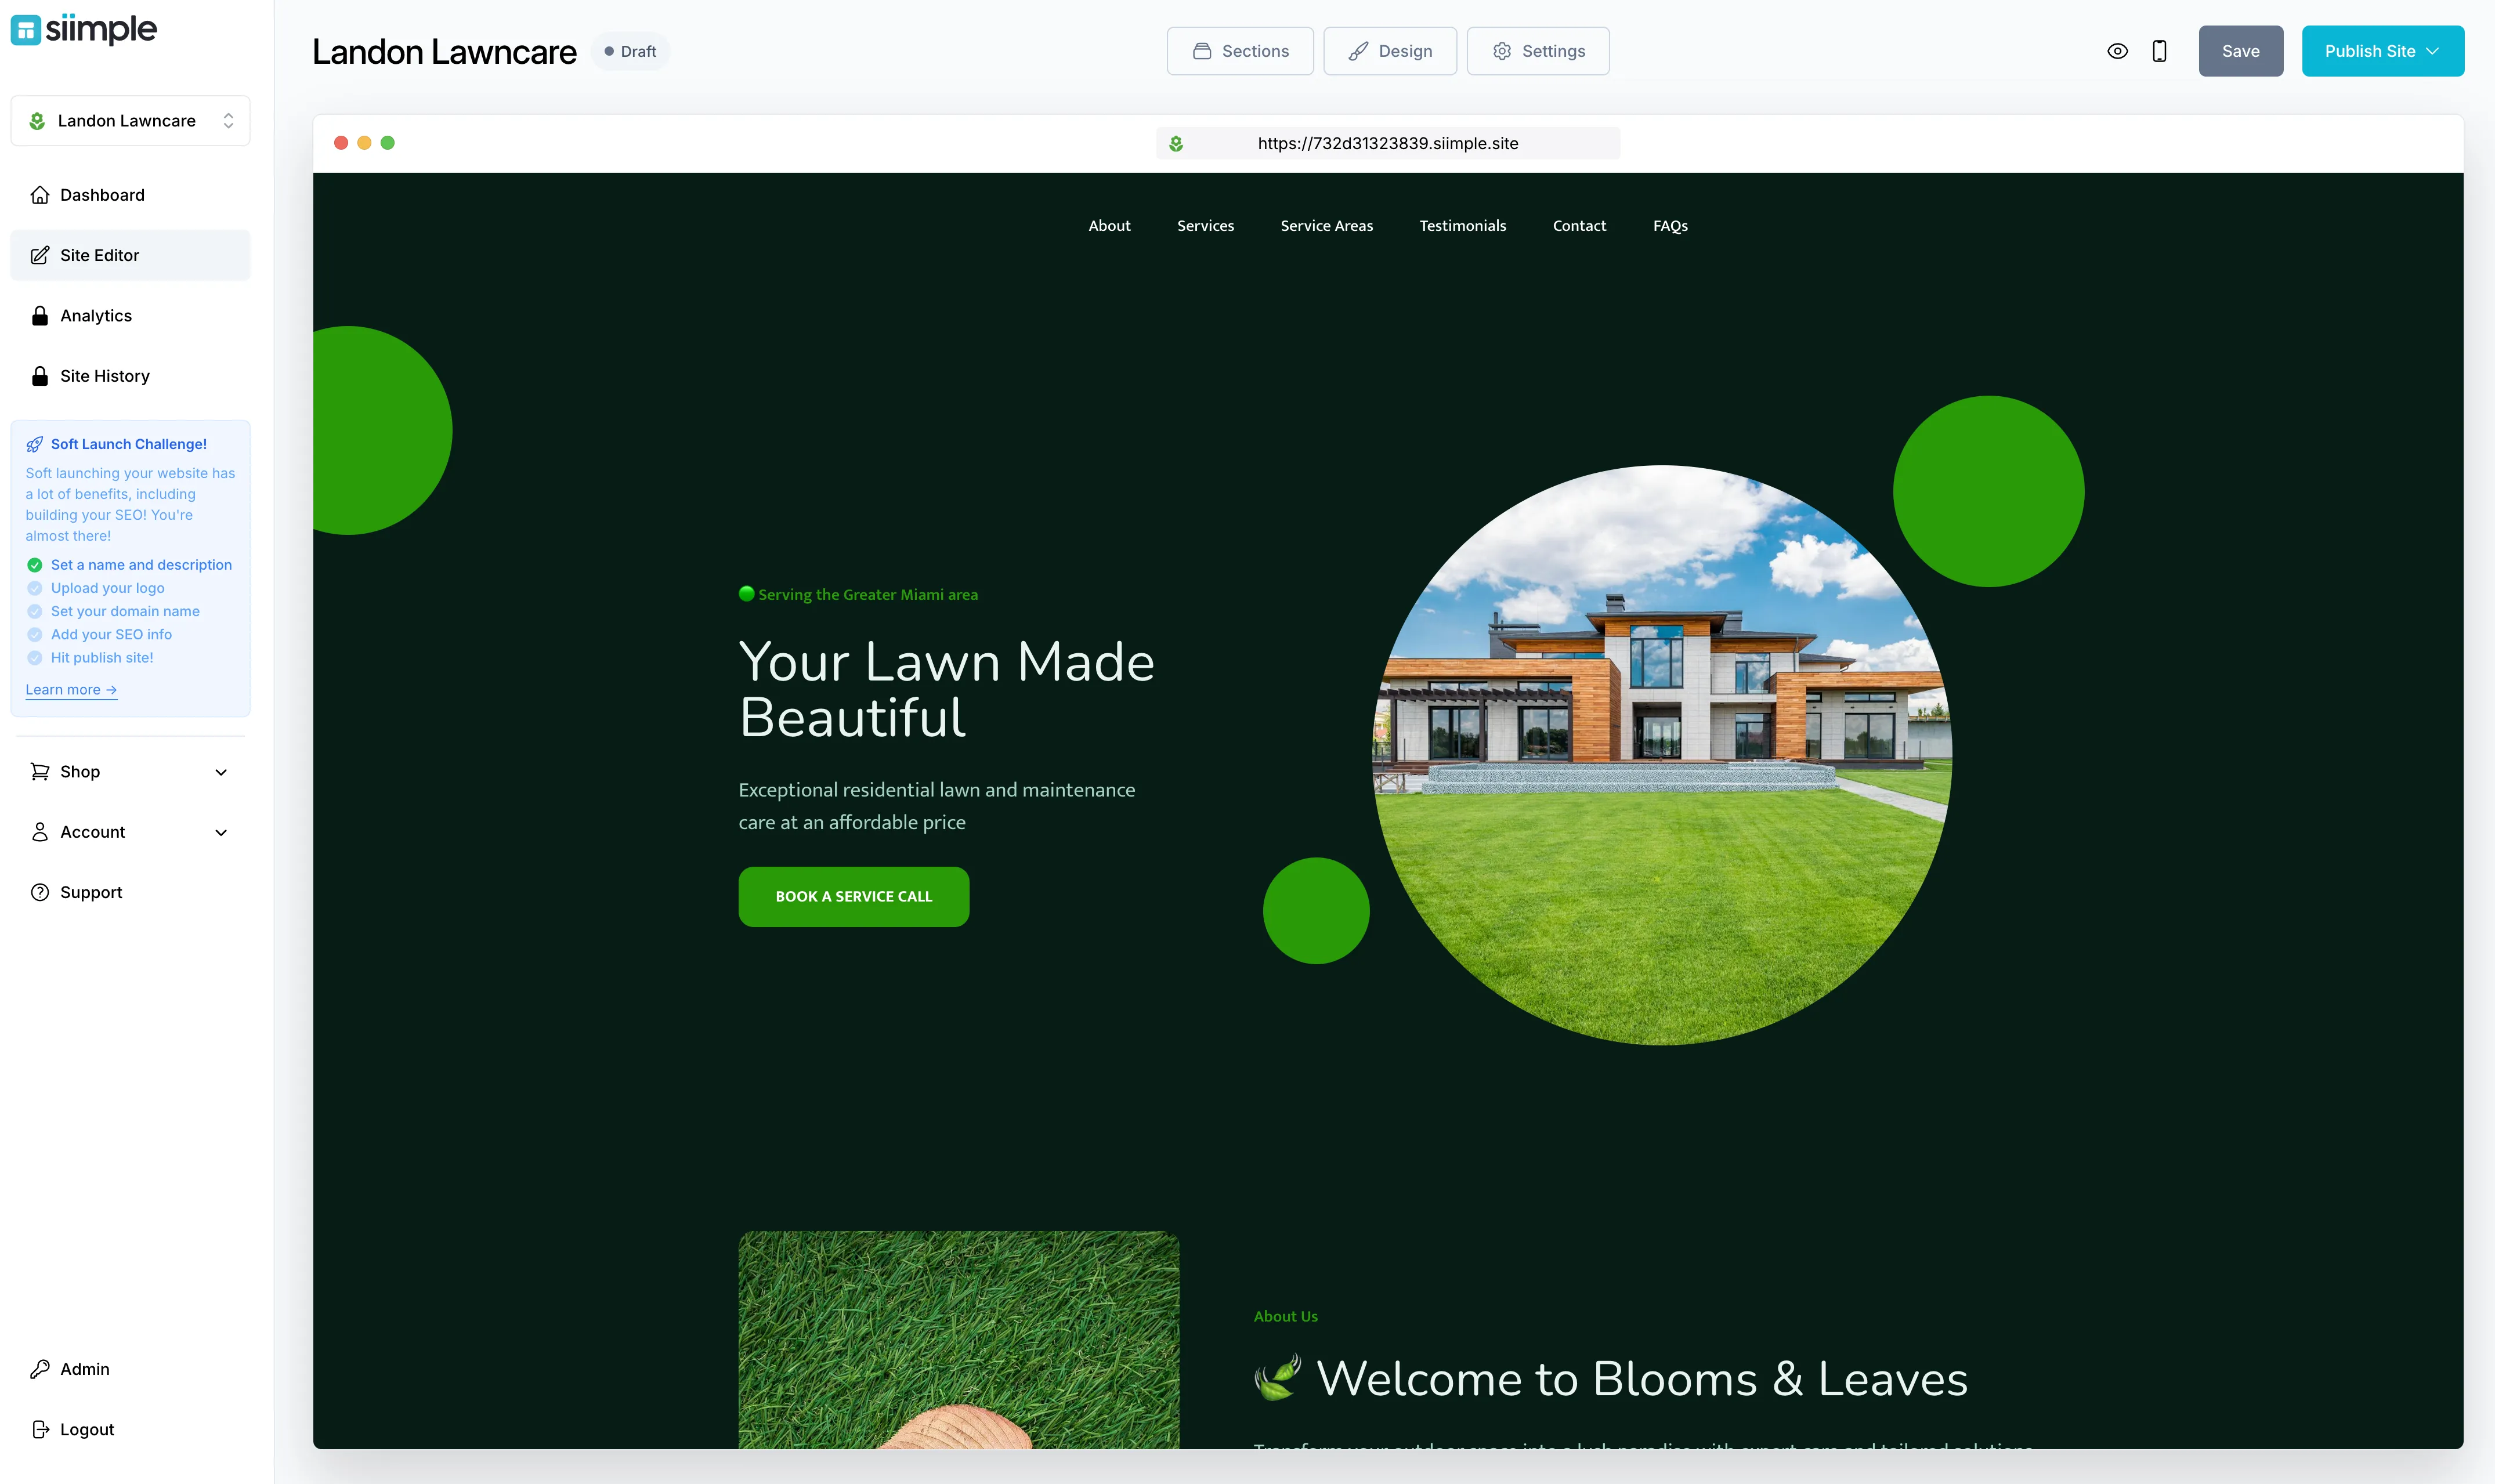This screenshot has height=1484, width=2495.
Task: Click the Save button
Action: [2240, 49]
